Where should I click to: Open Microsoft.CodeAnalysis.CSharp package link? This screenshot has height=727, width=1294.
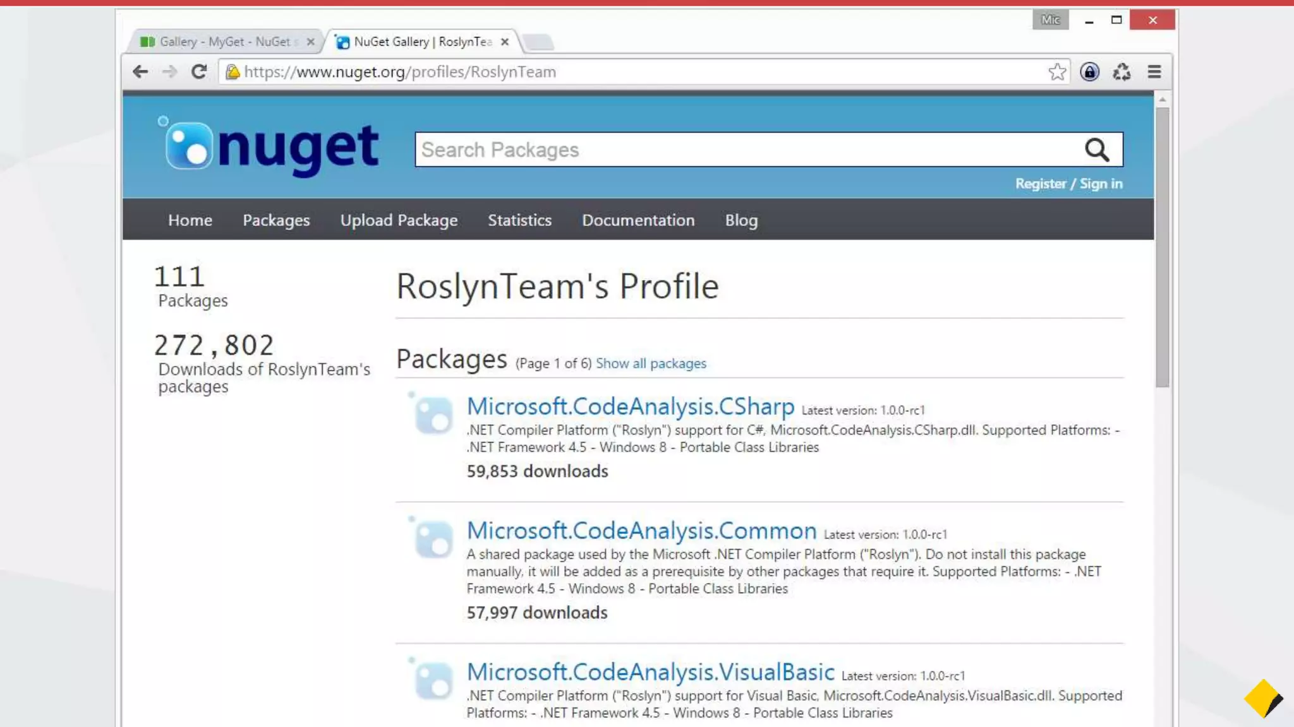pos(630,406)
